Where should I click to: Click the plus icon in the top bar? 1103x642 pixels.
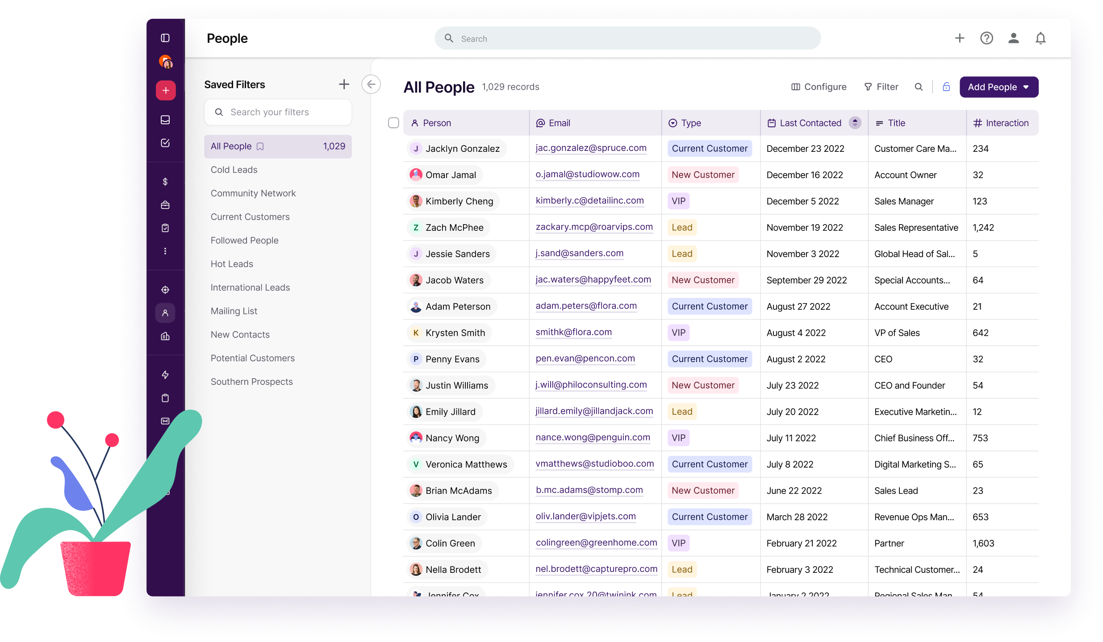tap(960, 38)
